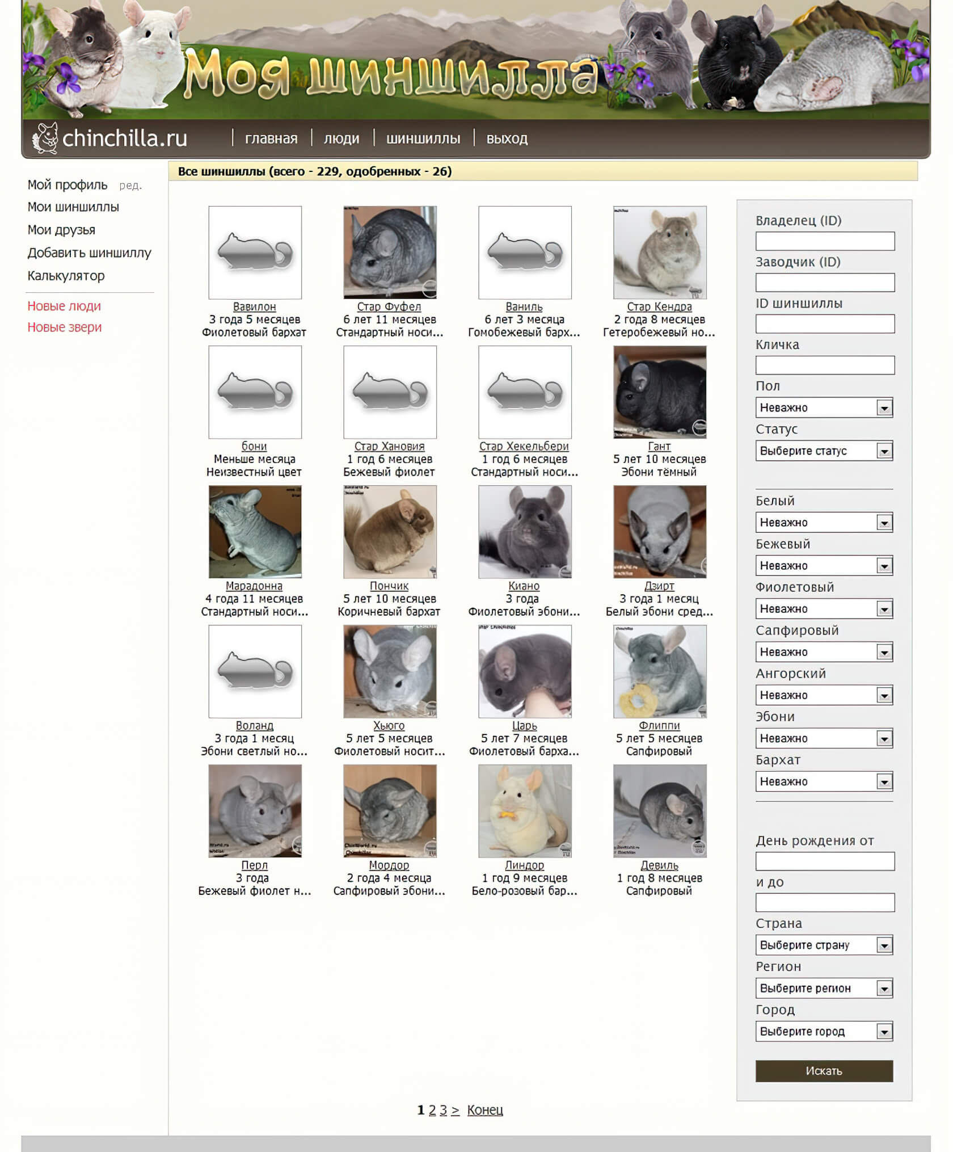953x1152 pixels.
Task: Open Вавилон's placeholder chinchilla image
Action: pos(255,253)
